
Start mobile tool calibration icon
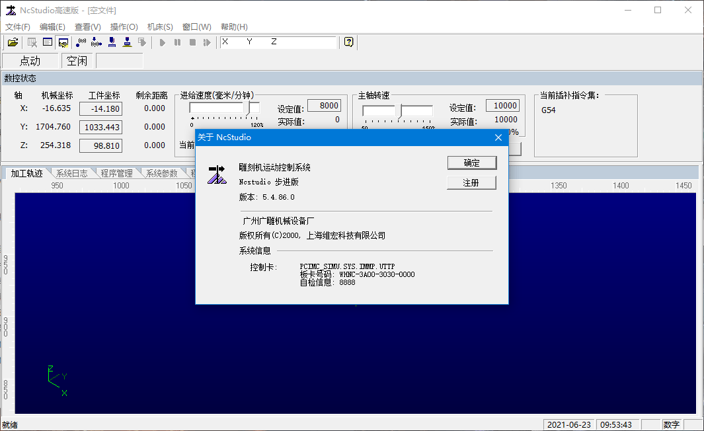click(112, 42)
